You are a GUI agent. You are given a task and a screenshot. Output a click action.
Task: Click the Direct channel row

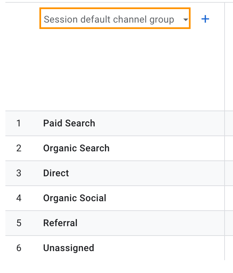(x=56, y=173)
